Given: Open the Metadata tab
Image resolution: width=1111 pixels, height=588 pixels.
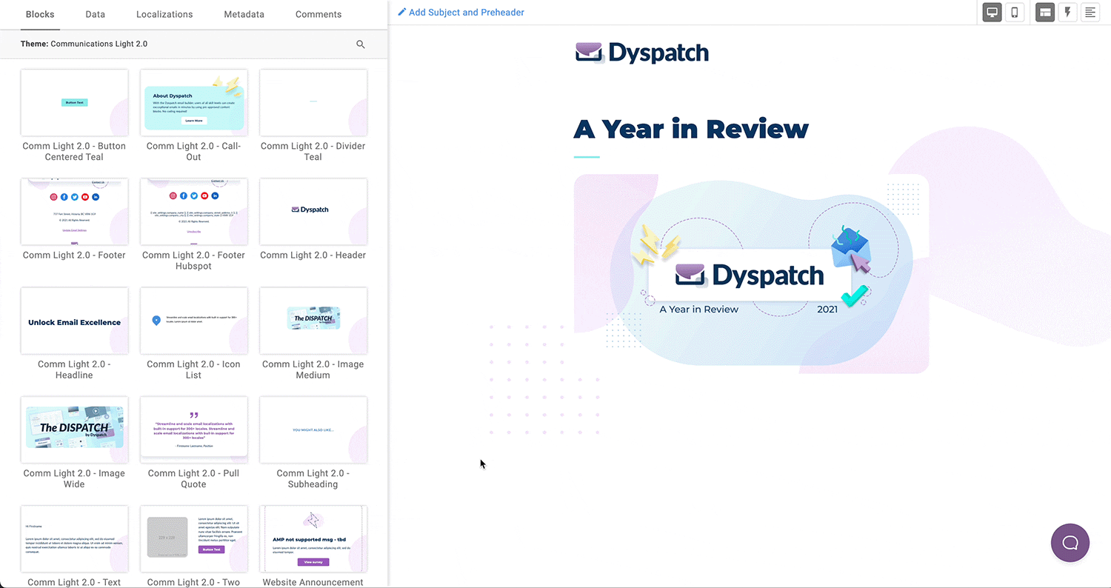Looking at the screenshot, I should pyautogui.click(x=244, y=14).
